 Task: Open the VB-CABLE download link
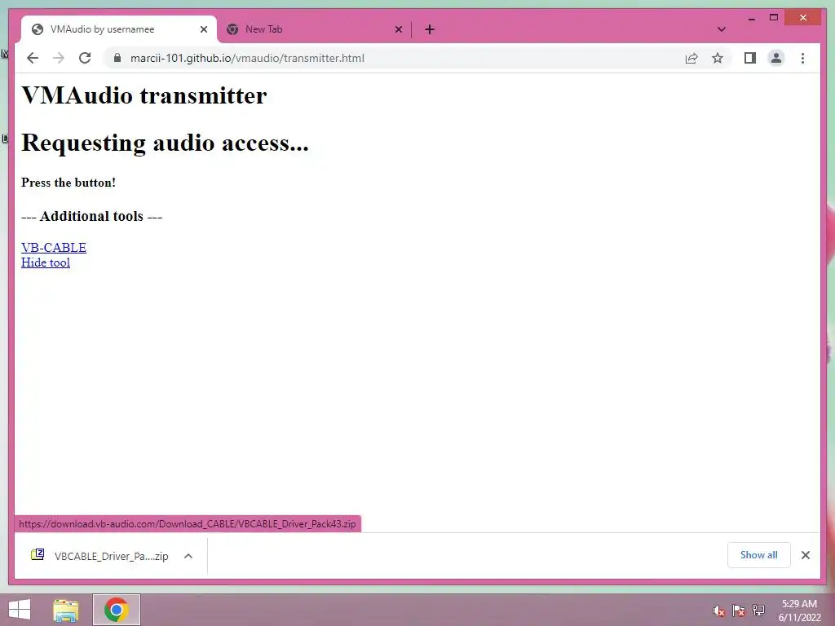click(x=54, y=248)
